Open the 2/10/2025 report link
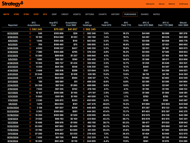 [x=13, y=89]
